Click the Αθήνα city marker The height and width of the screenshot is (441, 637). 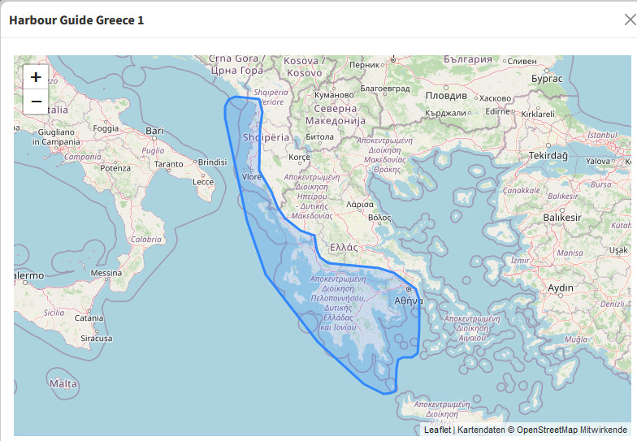tap(408, 288)
